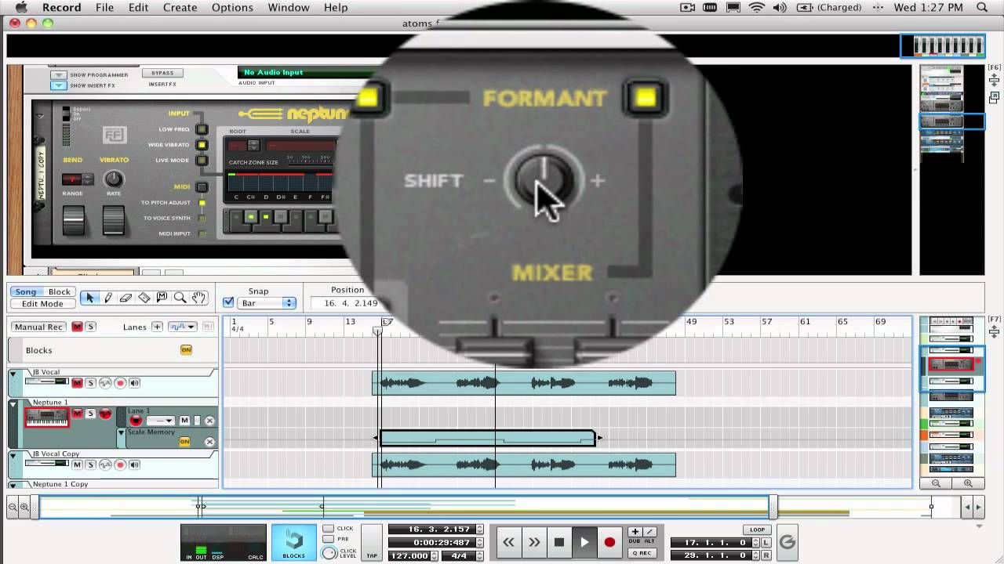1004x564 pixels.
Task: Open the Lane 1 note lane dropdown
Action: pos(159,421)
